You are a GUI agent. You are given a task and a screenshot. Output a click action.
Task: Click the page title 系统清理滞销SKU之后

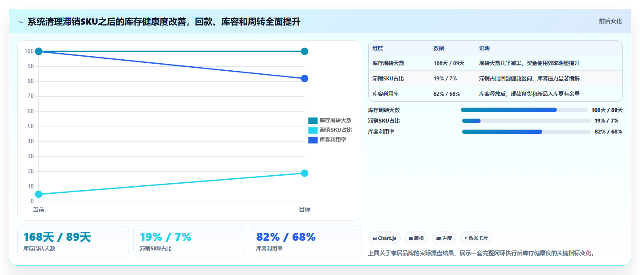(x=164, y=22)
